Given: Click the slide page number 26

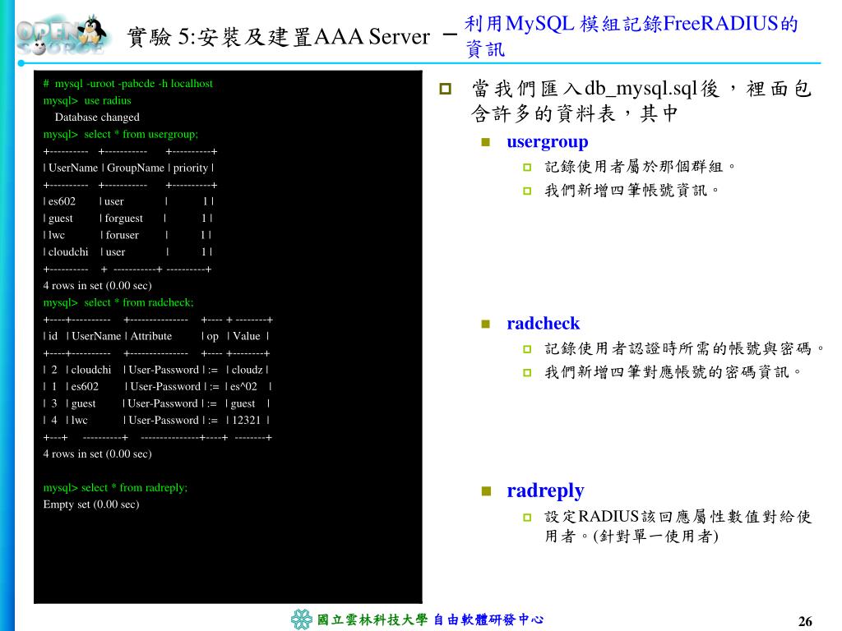Looking at the screenshot, I should pyautogui.click(x=805, y=621).
